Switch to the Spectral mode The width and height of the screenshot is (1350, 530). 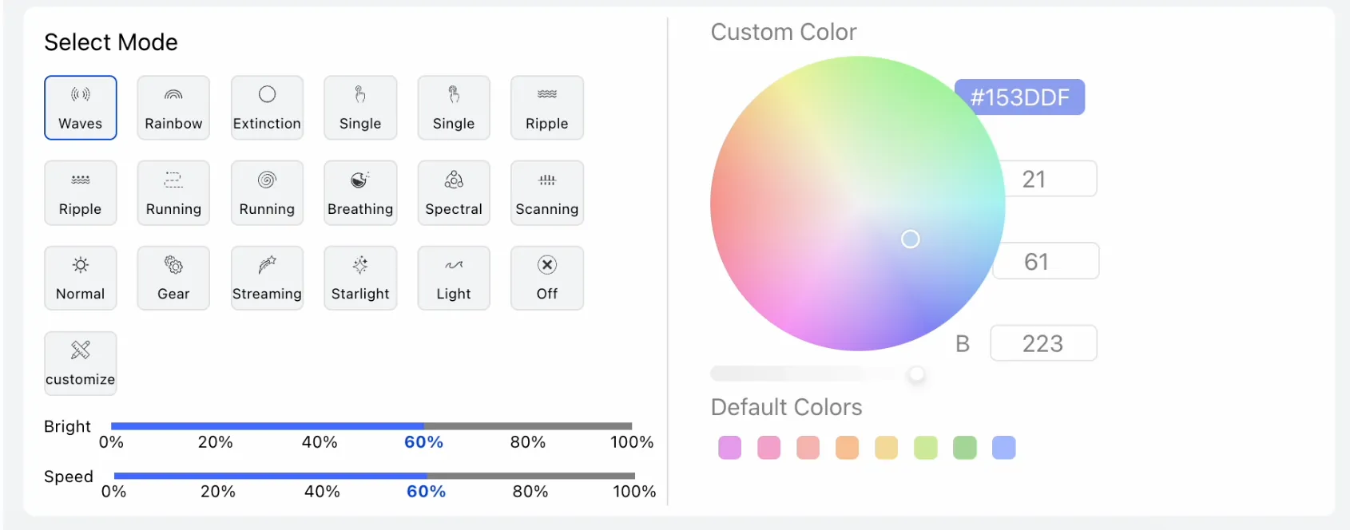(454, 193)
